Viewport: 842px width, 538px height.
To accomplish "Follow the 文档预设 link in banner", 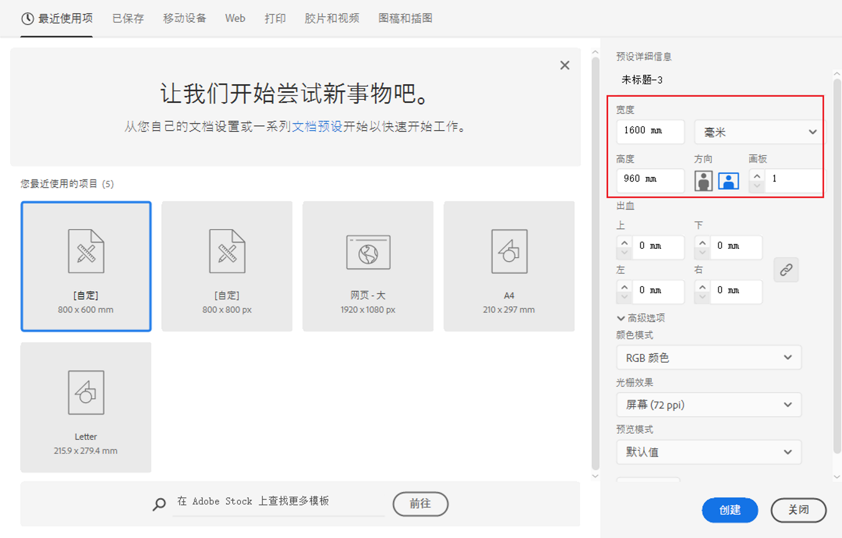I will click(317, 127).
